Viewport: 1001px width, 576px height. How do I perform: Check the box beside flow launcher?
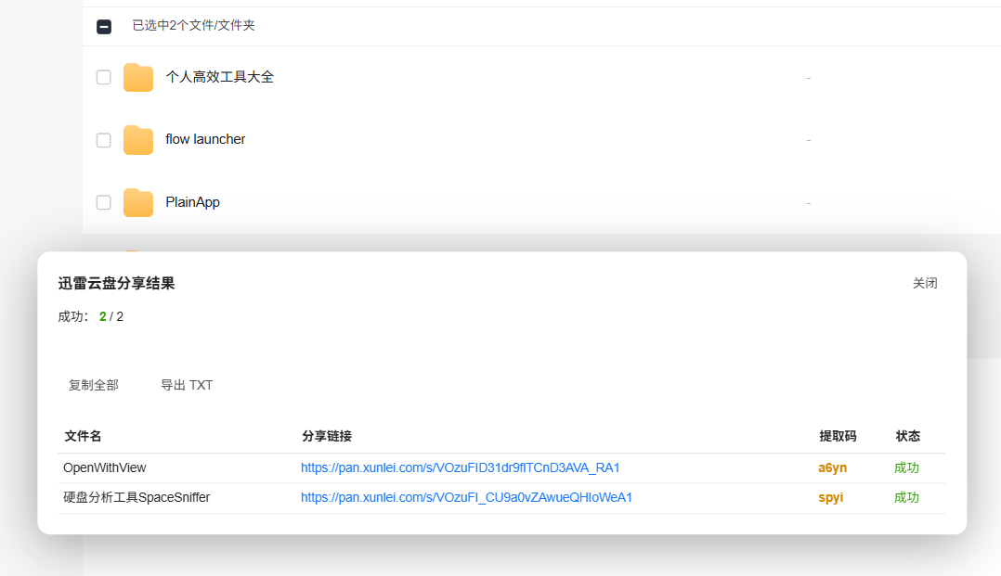point(103,140)
